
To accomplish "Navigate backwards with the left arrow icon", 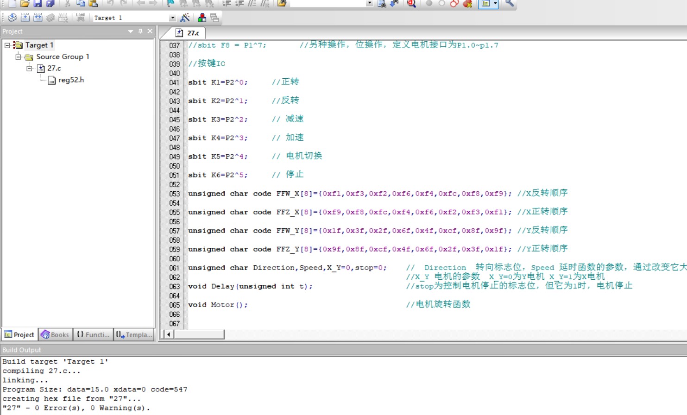I will pos(141,3).
